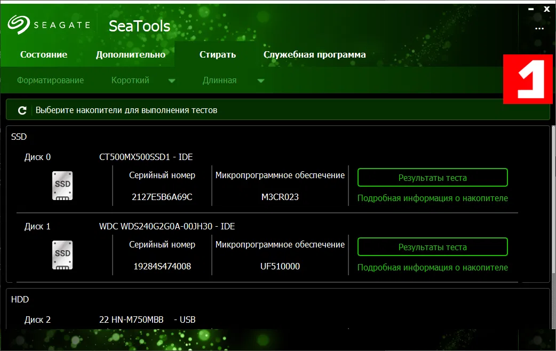The width and height of the screenshot is (556, 351).
Task: Open Результаты теста for WDC WDS240G2G0A
Action: pos(433,247)
